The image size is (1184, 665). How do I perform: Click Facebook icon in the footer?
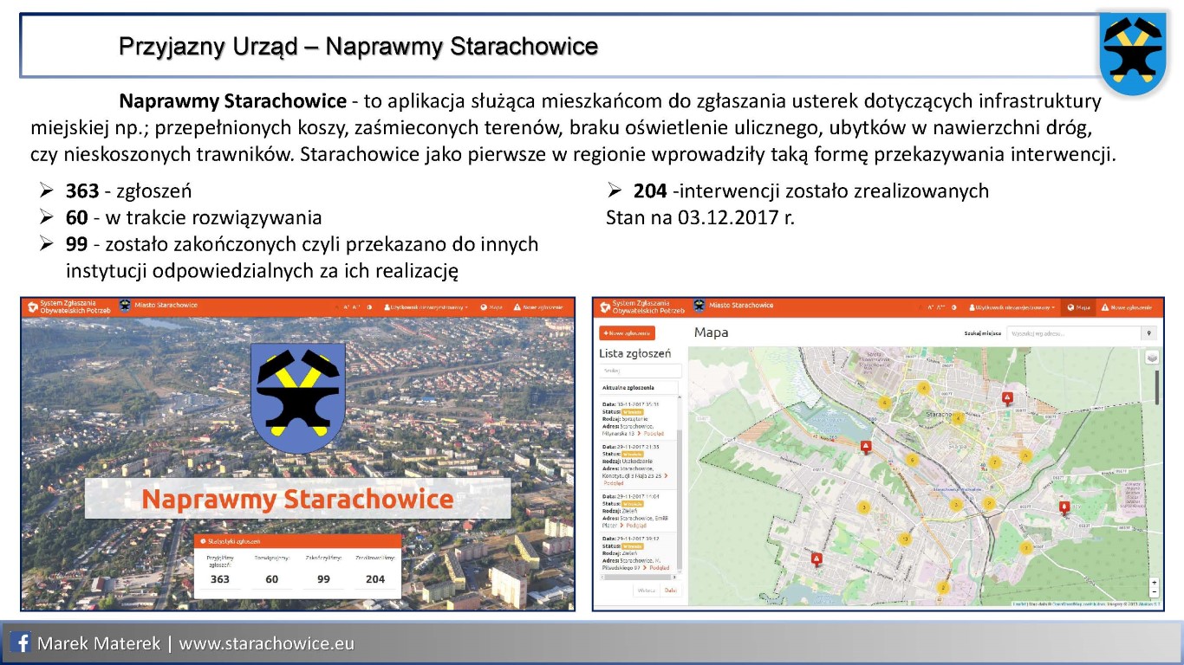22,643
